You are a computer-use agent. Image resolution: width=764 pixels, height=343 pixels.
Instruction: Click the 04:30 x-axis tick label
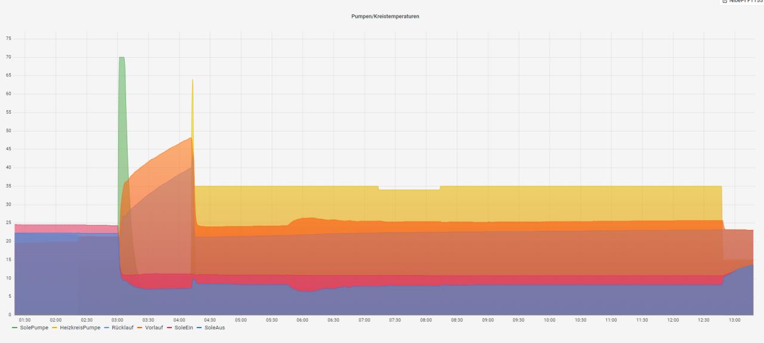click(210, 320)
